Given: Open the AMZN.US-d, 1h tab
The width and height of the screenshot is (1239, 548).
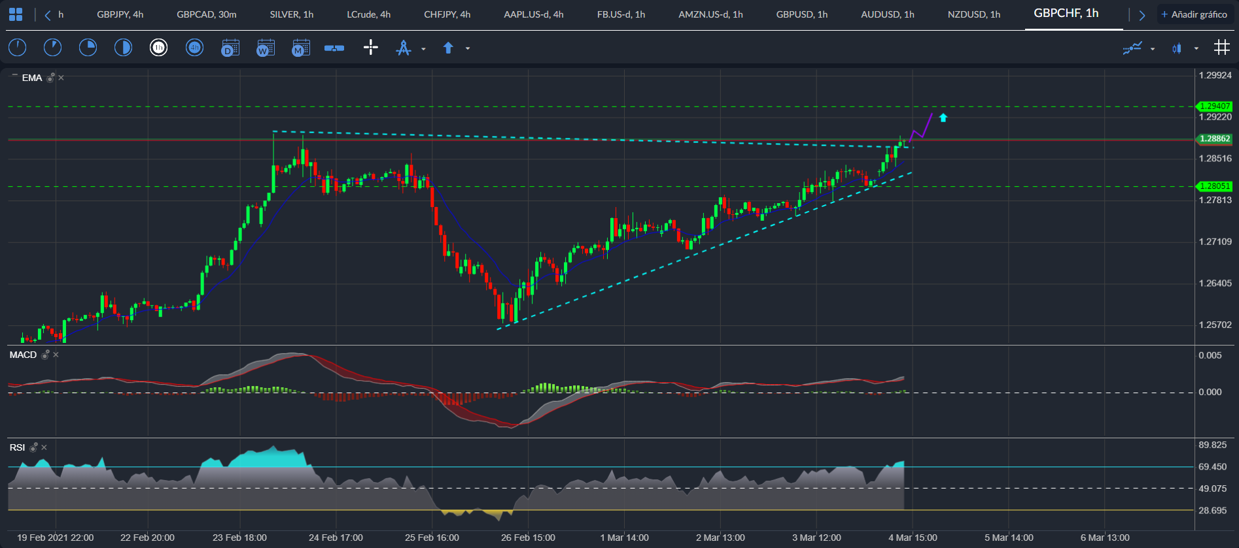Looking at the screenshot, I should pos(711,14).
